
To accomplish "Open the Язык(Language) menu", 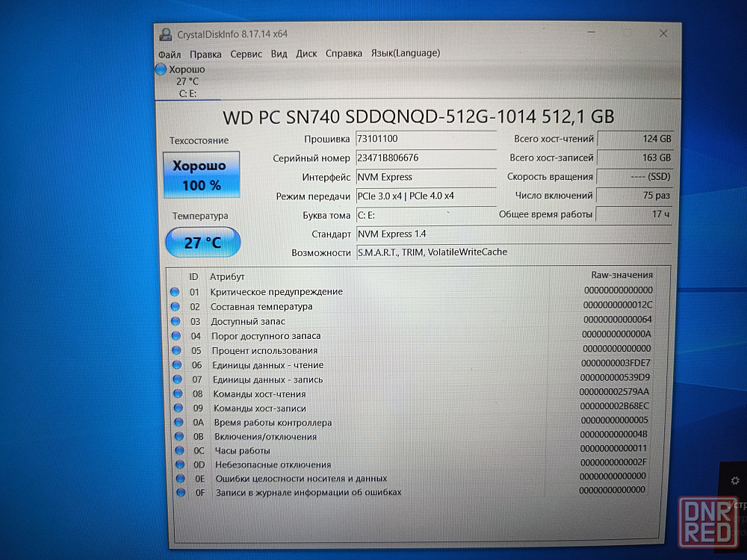I will [x=406, y=53].
